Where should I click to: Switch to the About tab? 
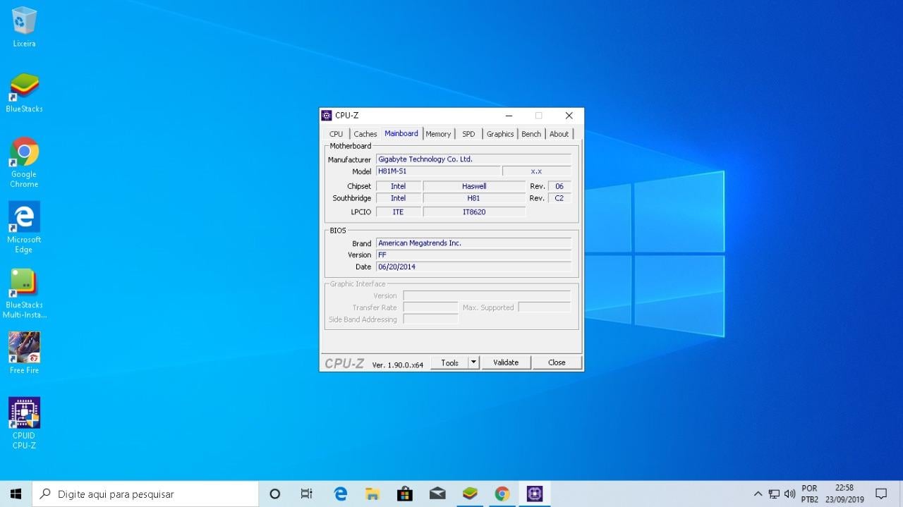tap(559, 134)
